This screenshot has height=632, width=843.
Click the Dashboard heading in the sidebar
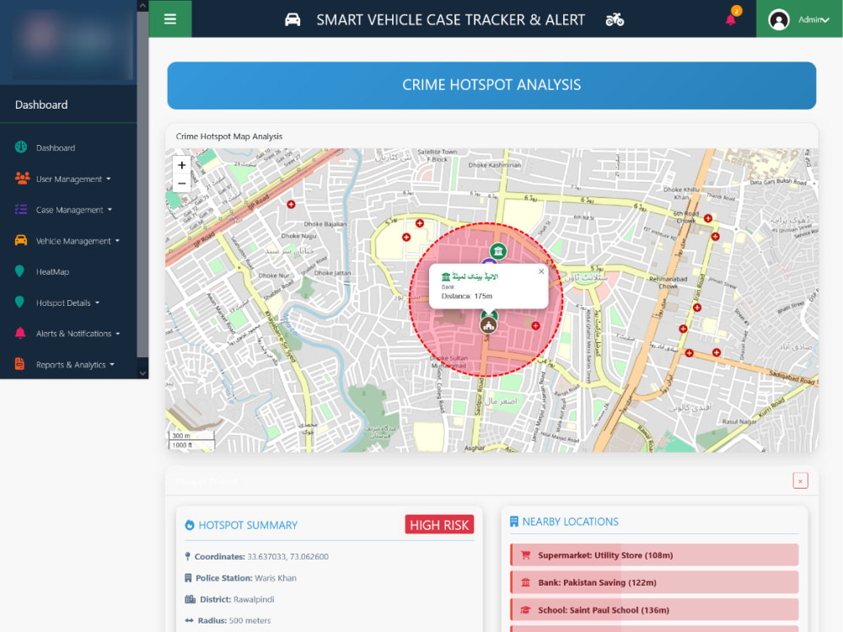coord(41,104)
